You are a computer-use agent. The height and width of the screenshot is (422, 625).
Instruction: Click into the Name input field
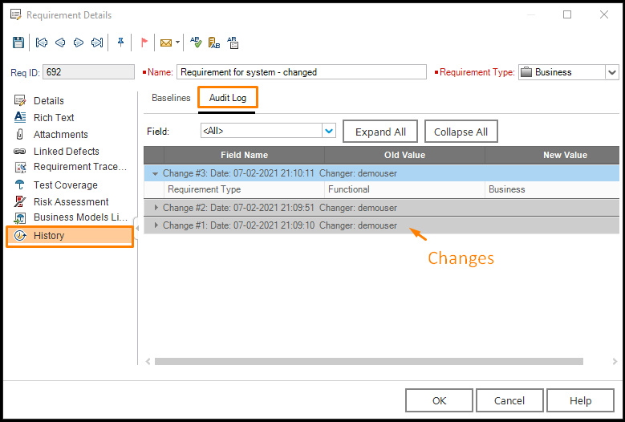[x=301, y=72]
